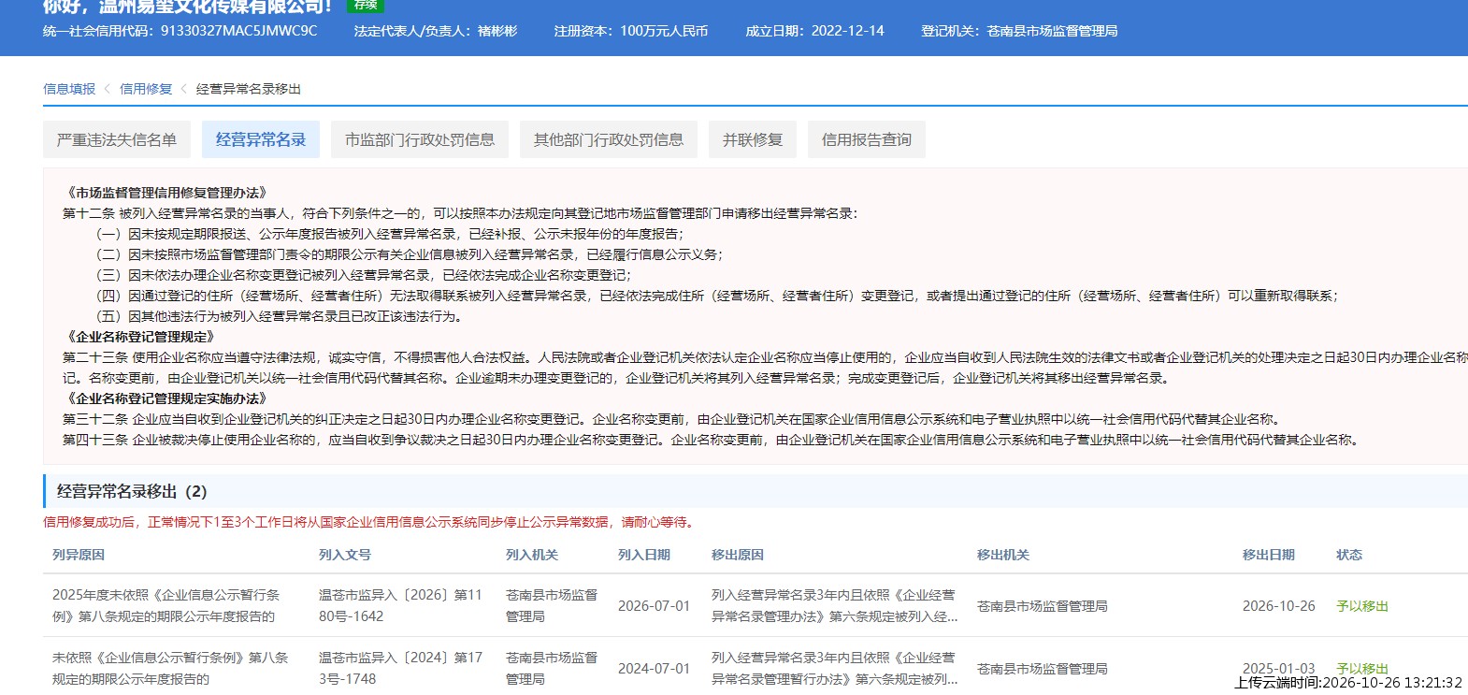Click the 2026-07-01 listing date cell

tap(654, 606)
